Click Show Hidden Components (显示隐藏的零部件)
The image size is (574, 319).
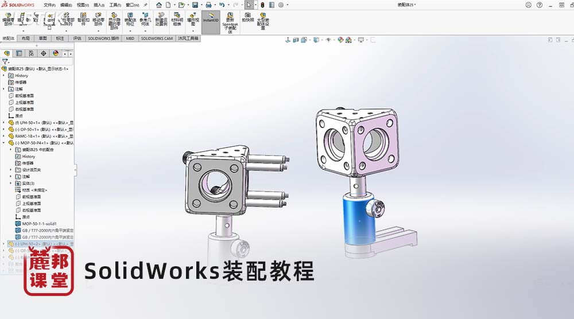pos(114,21)
